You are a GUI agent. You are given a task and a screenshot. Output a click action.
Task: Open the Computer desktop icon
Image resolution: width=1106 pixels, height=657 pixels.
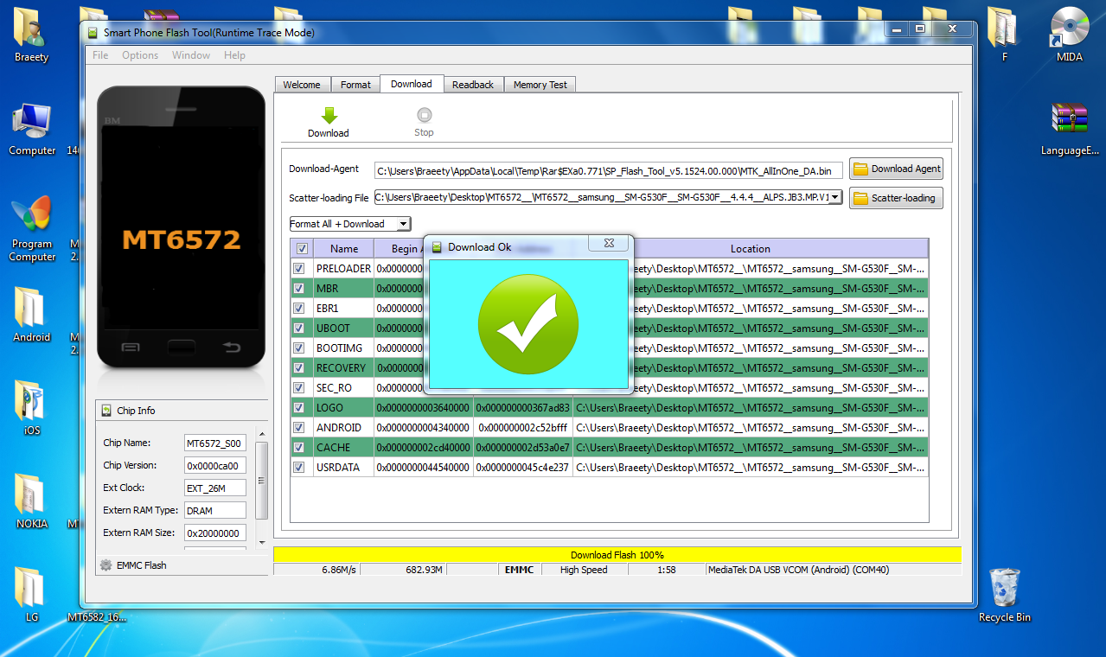click(32, 130)
